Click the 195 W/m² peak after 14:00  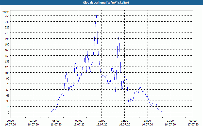[x=118, y=37]
